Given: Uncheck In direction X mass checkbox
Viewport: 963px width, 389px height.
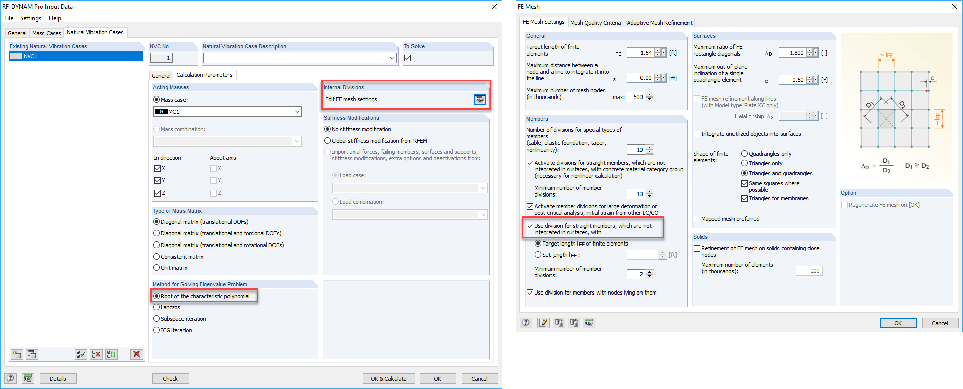Looking at the screenshot, I should point(157,169).
